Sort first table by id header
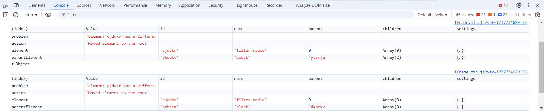Image resolution: width=544 pixels, height=111 pixels. tap(196, 29)
